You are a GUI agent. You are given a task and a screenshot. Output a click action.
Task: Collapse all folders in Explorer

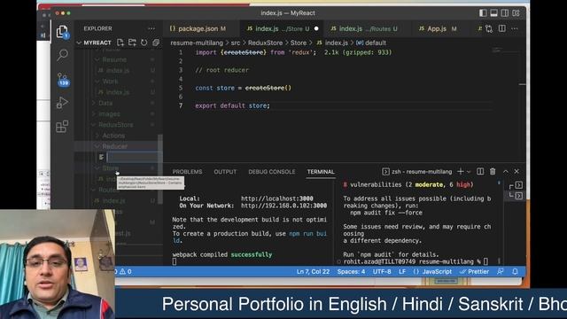click(156, 43)
